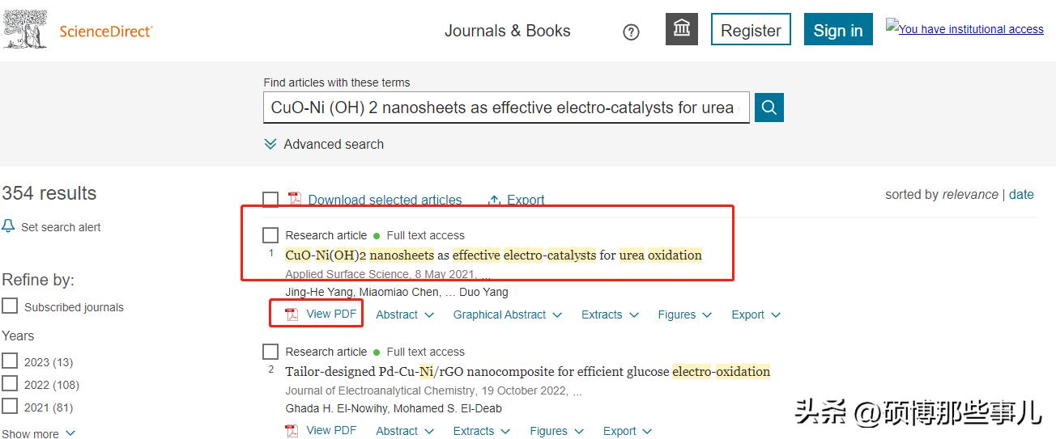Click the Register button

(751, 30)
